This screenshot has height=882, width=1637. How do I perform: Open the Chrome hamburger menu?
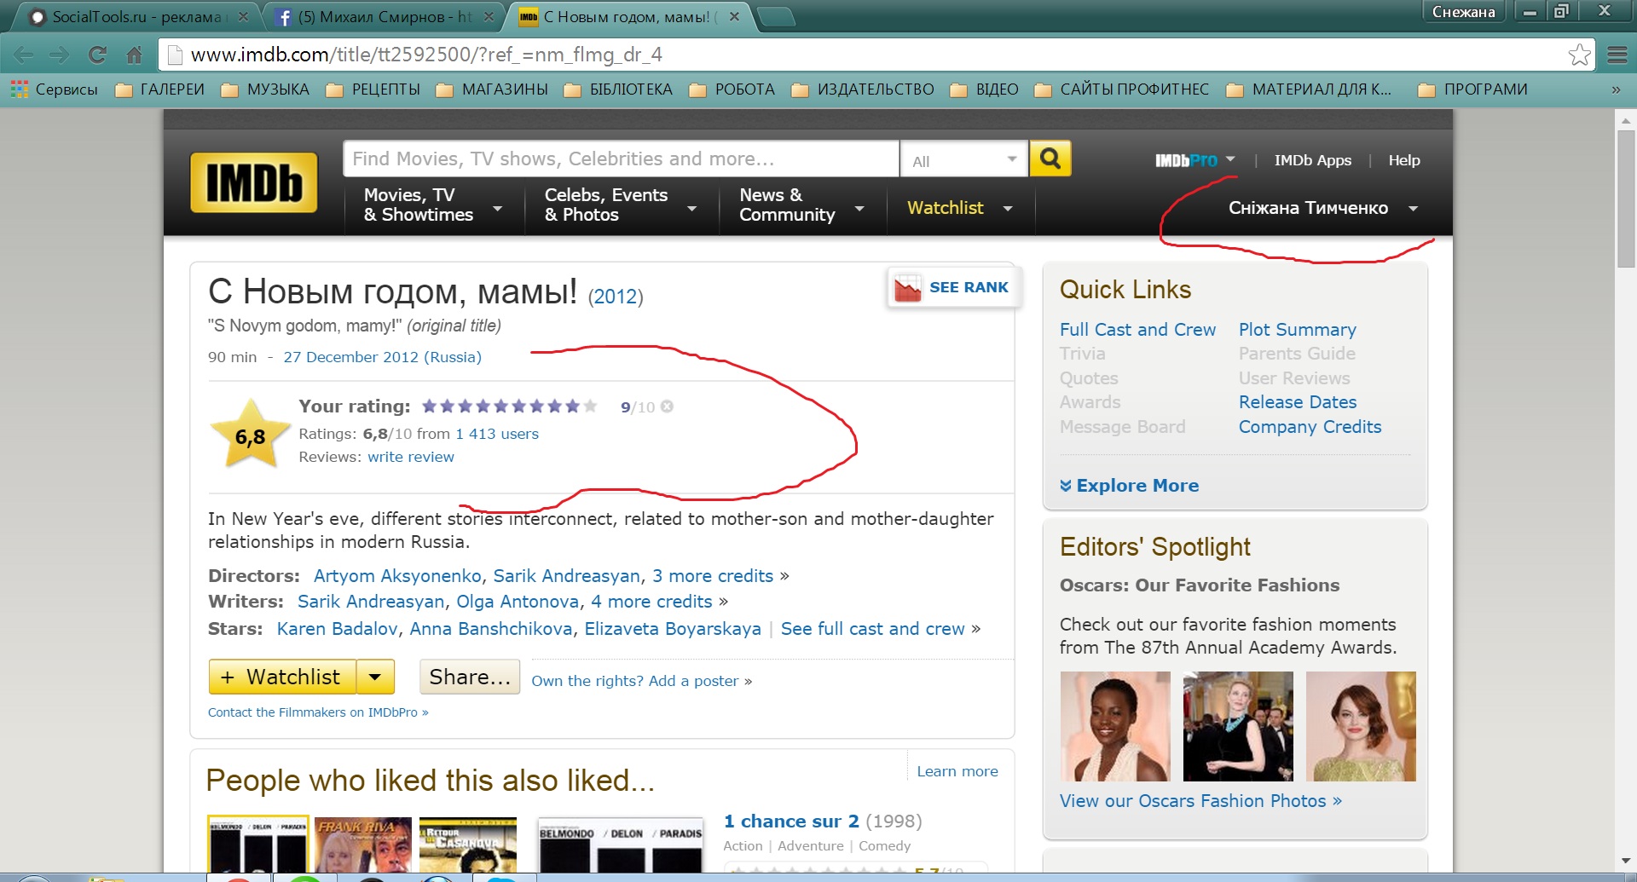(1617, 55)
